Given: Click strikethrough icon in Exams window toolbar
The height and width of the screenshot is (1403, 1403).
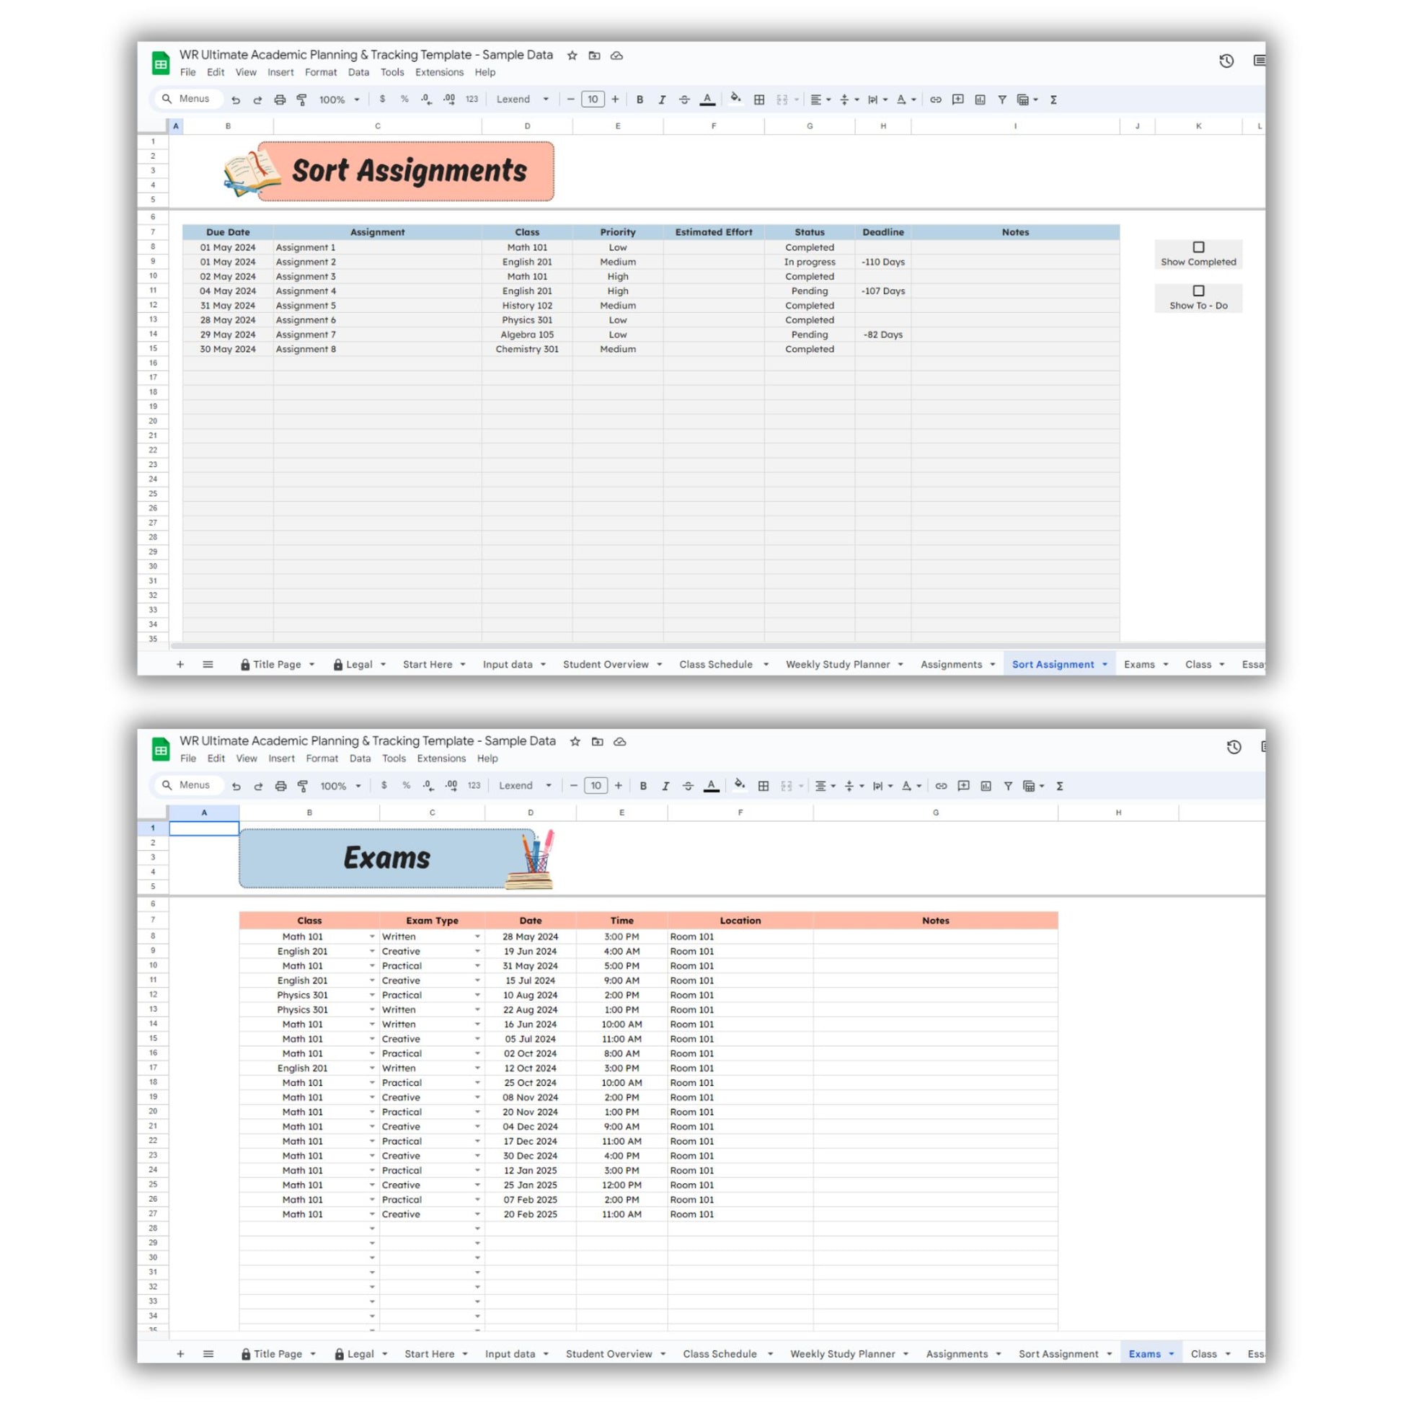Looking at the screenshot, I should pyautogui.click(x=688, y=786).
